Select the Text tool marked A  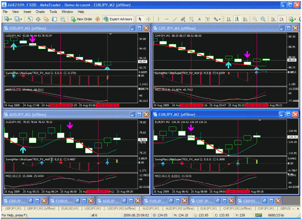pyautogui.click(x=200, y=19)
